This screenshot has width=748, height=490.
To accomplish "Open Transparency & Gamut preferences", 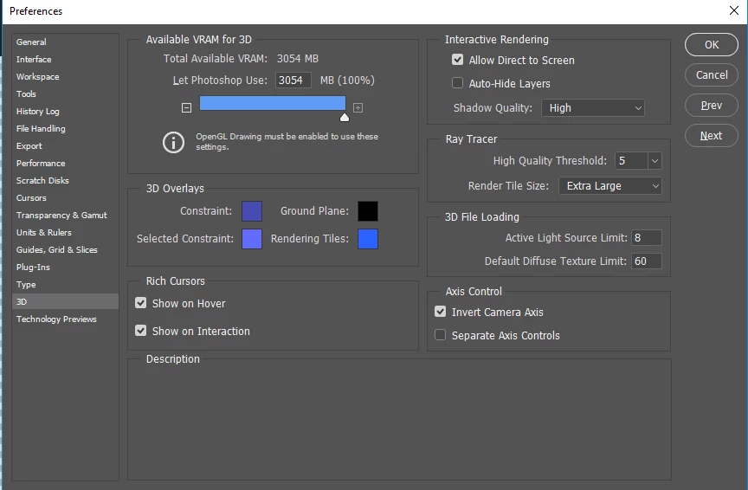I will (x=65, y=216).
